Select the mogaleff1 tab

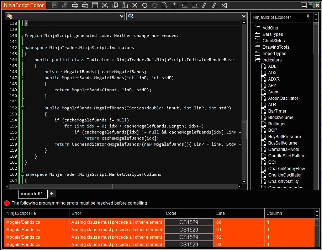click(x=32, y=194)
